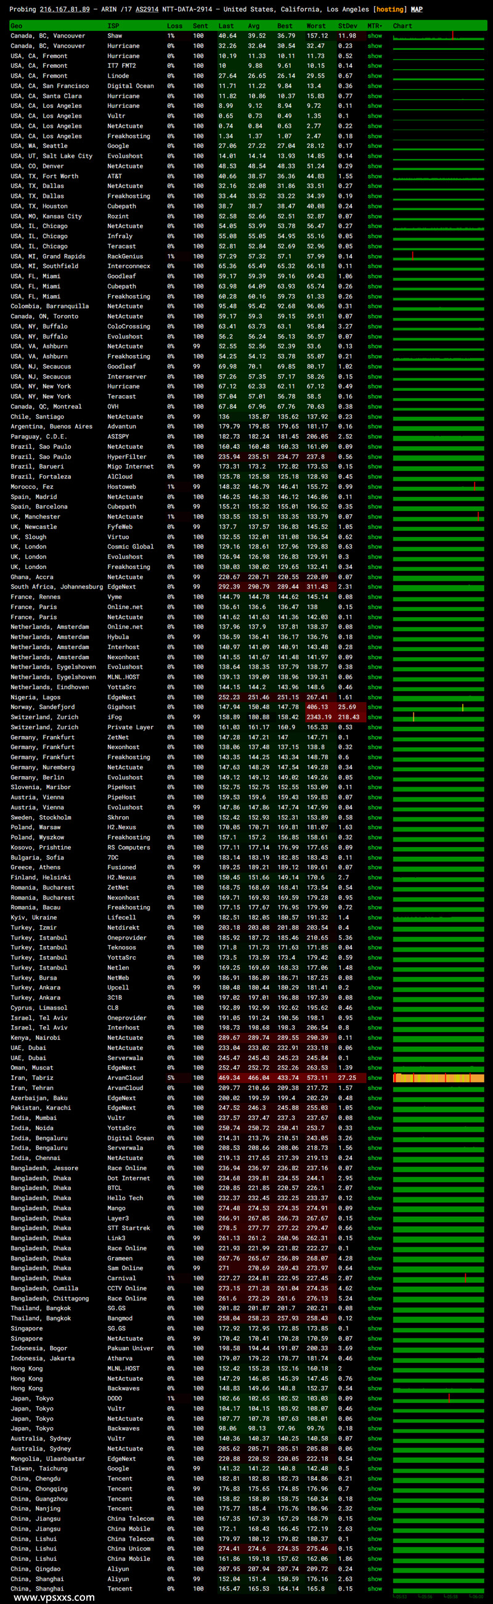The width and height of the screenshot is (493, 1604).
Task: Click the Loss column header
Action: tap(174, 26)
